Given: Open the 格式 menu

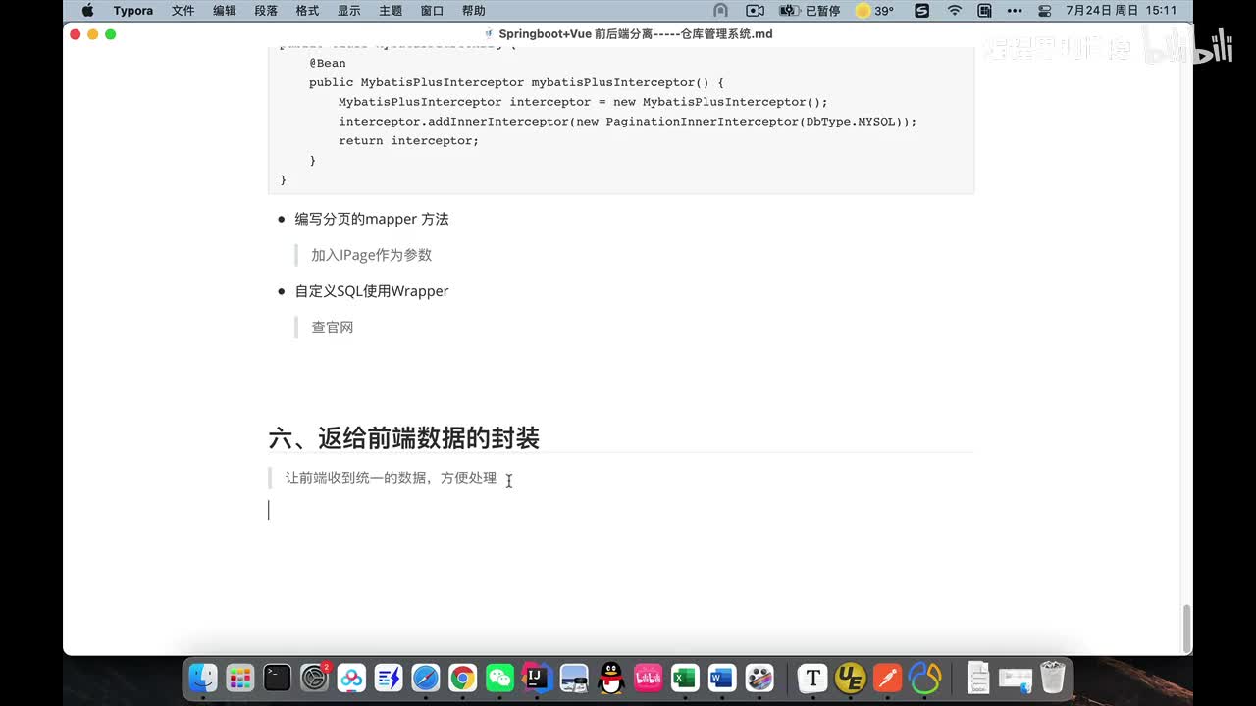Looking at the screenshot, I should tap(307, 11).
